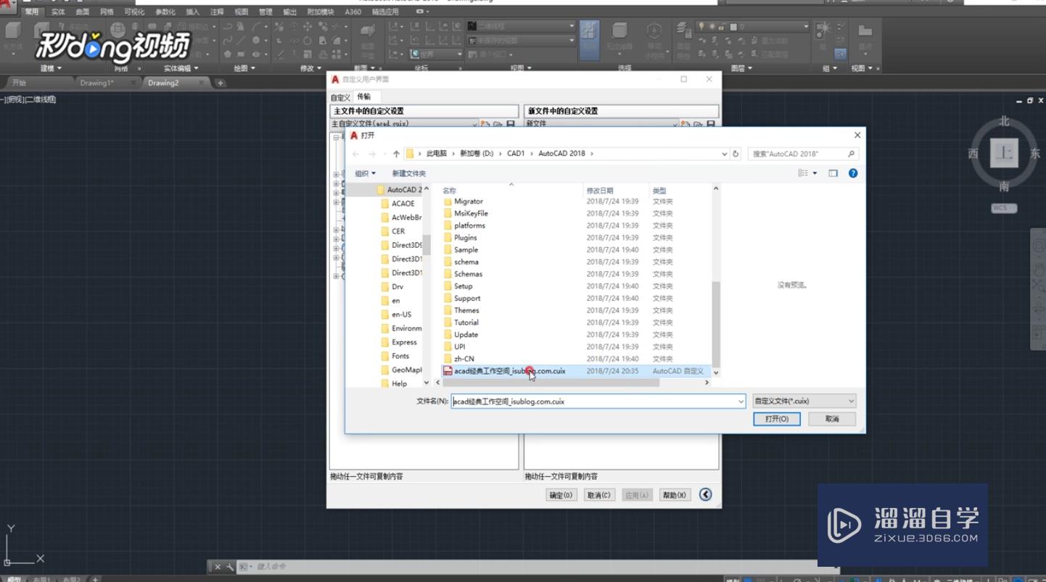Open a new drawing tab with plus

pyautogui.click(x=221, y=83)
